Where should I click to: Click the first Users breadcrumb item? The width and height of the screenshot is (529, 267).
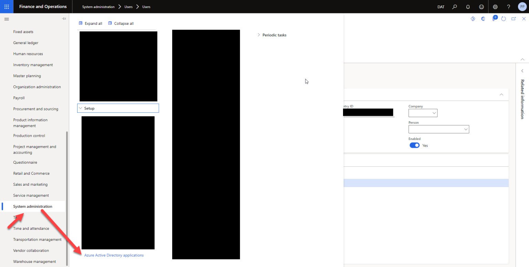128,7
